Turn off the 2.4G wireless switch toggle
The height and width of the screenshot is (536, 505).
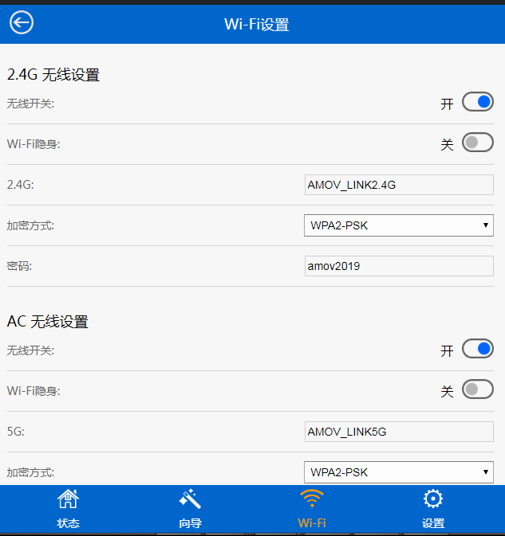(x=478, y=102)
